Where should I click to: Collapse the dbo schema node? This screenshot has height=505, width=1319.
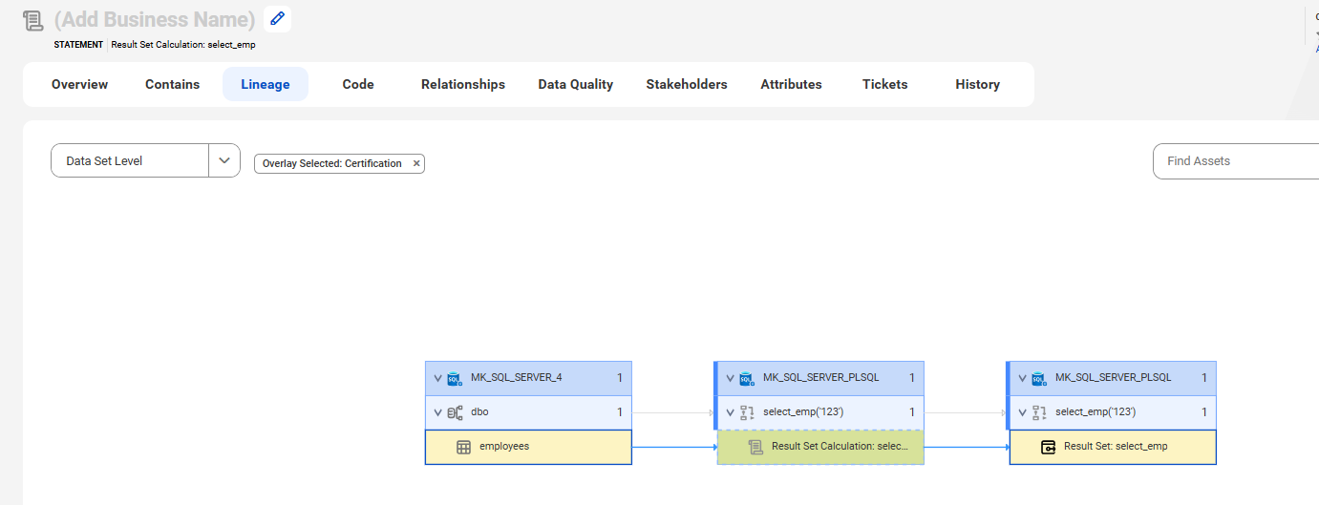[437, 412]
